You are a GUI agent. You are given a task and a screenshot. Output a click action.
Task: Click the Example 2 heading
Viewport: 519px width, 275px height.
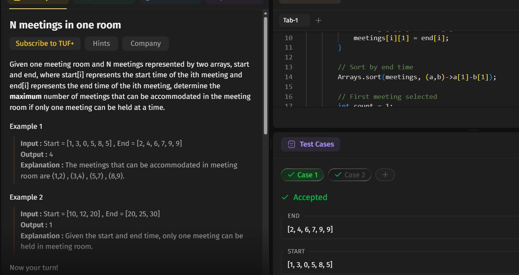[x=26, y=197]
